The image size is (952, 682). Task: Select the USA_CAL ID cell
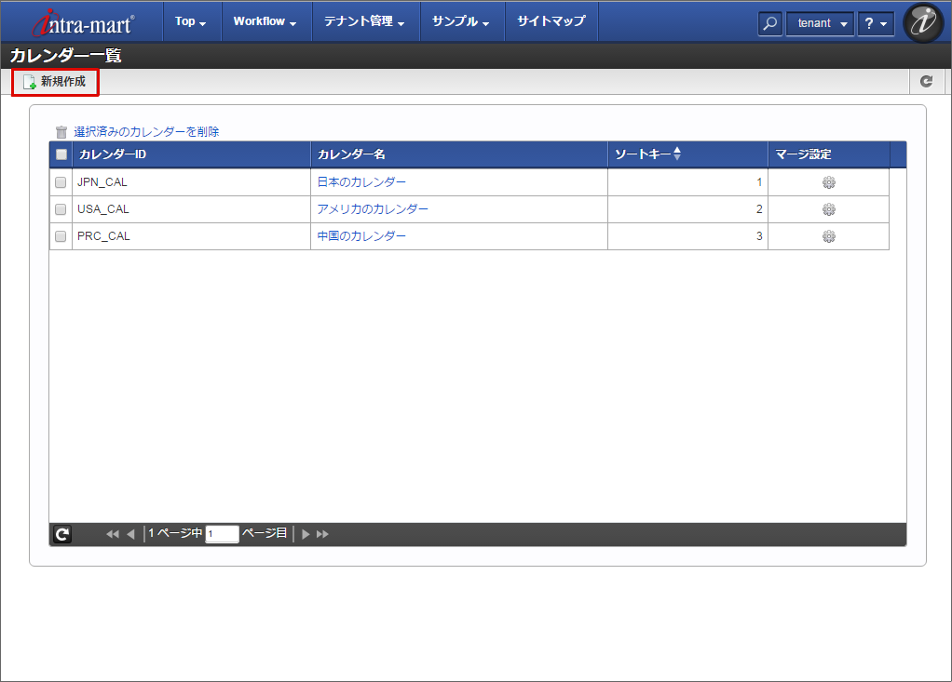click(x=191, y=209)
